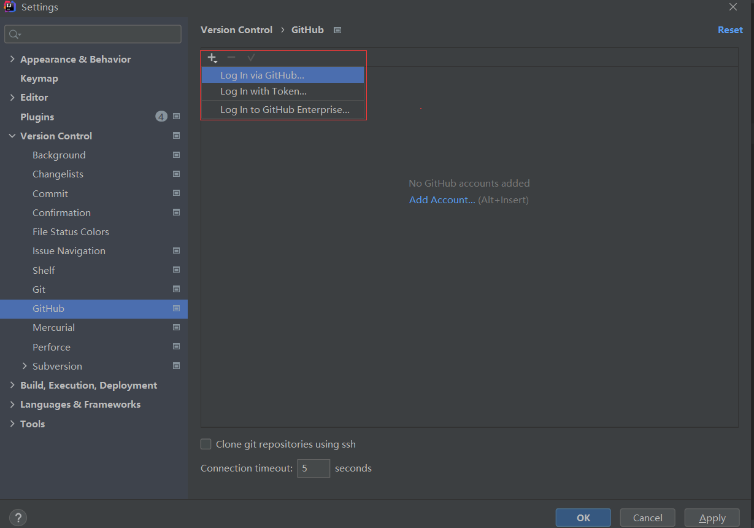Click the project icon on the Perforce row
The image size is (754, 528).
(176, 347)
